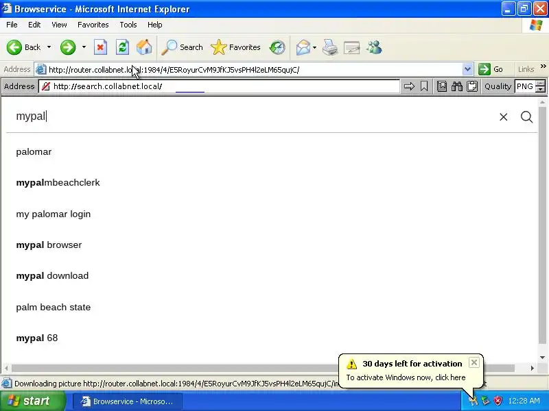Click the magnifier search submit icon
The height and width of the screenshot is (411, 549).
tap(526, 117)
